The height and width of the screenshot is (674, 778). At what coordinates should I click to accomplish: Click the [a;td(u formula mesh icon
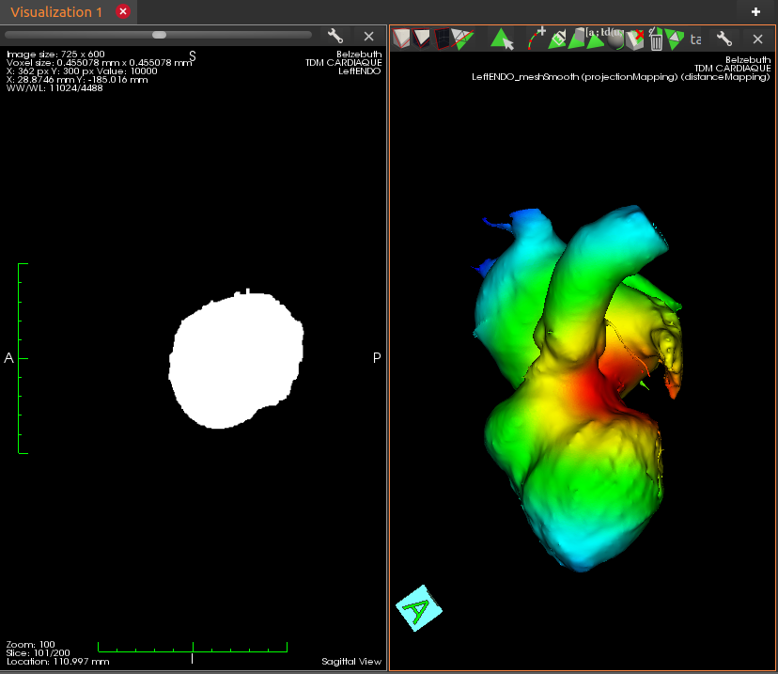coord(597,39)
